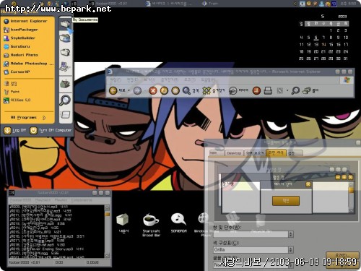Stop page loading with red X icon
Screen dimensions: 361x271
click(153, 90)
